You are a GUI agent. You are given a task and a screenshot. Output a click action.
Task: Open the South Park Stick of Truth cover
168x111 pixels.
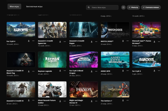[x=146, y=30]
